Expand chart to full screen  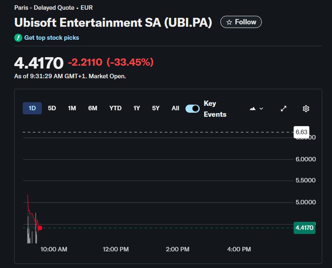(x=284, y=109)
